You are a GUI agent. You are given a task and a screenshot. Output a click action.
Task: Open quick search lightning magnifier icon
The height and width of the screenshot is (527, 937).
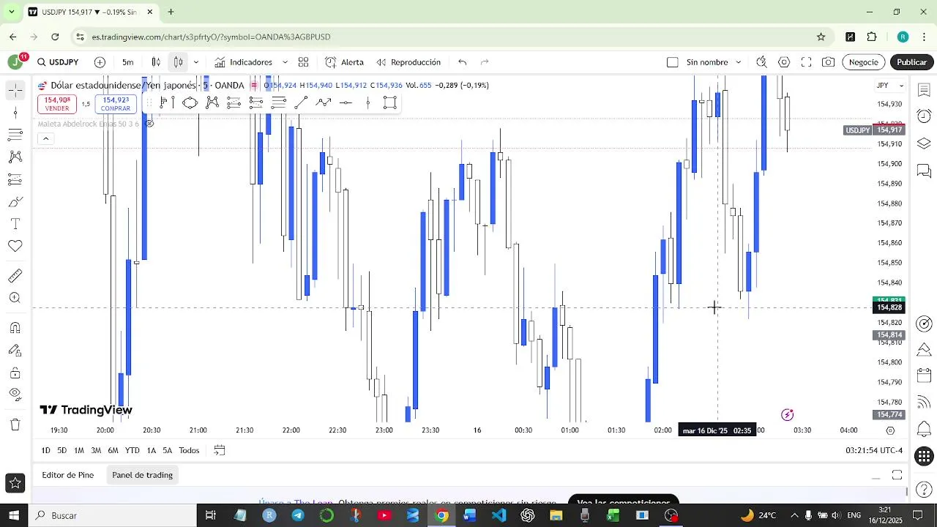click(761, 62)
